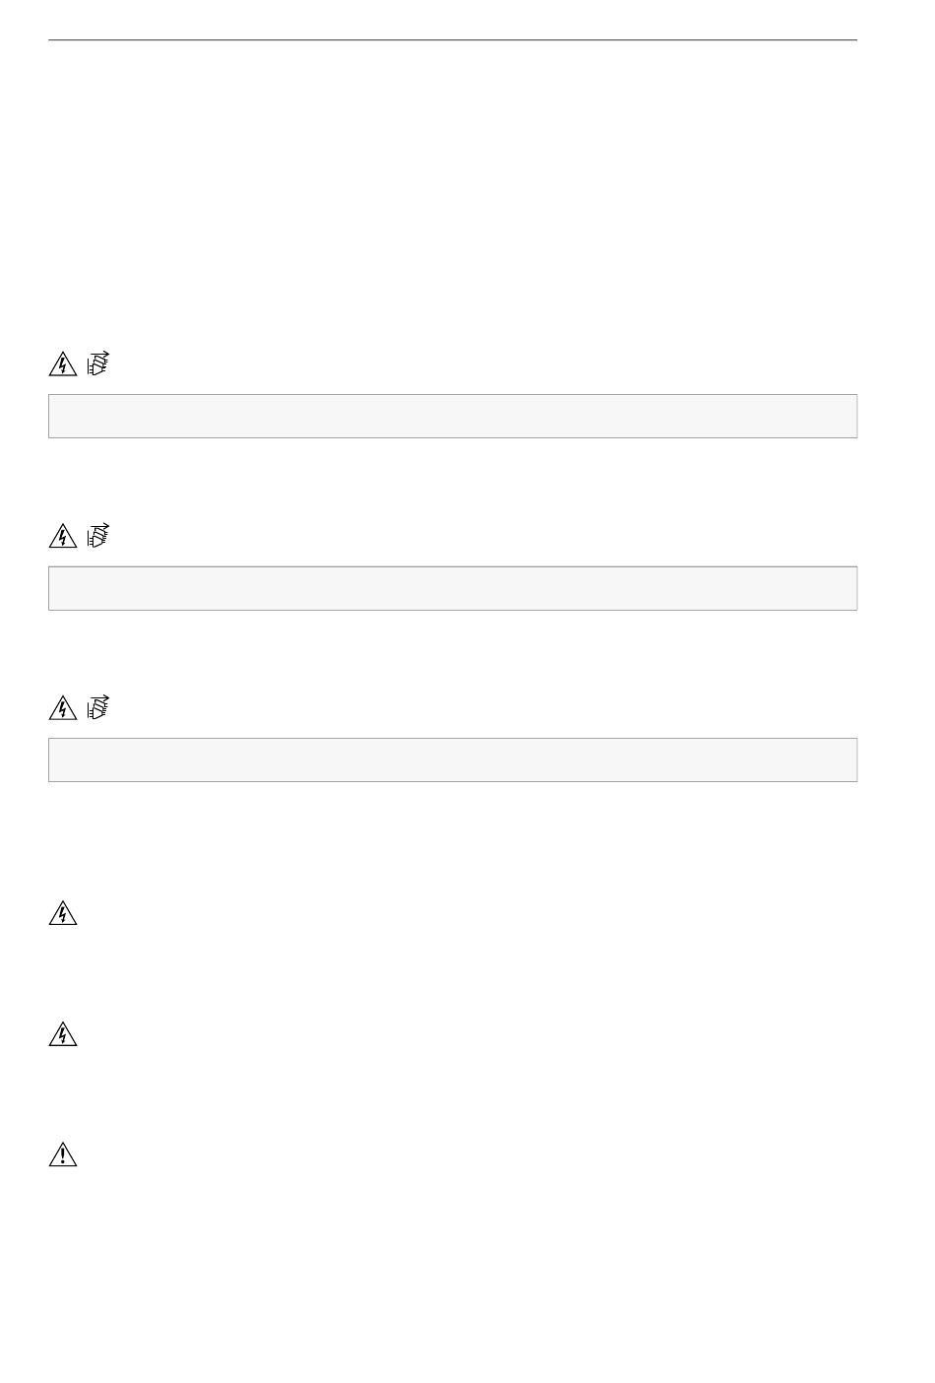935x1383 pixels.
Task: Click the topmost electric shock warning triangle
Action: [63, 364]
